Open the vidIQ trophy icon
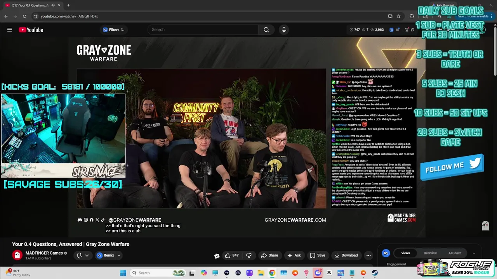The width and height of the screenshot is (497, 279). [x=407, y=29]
